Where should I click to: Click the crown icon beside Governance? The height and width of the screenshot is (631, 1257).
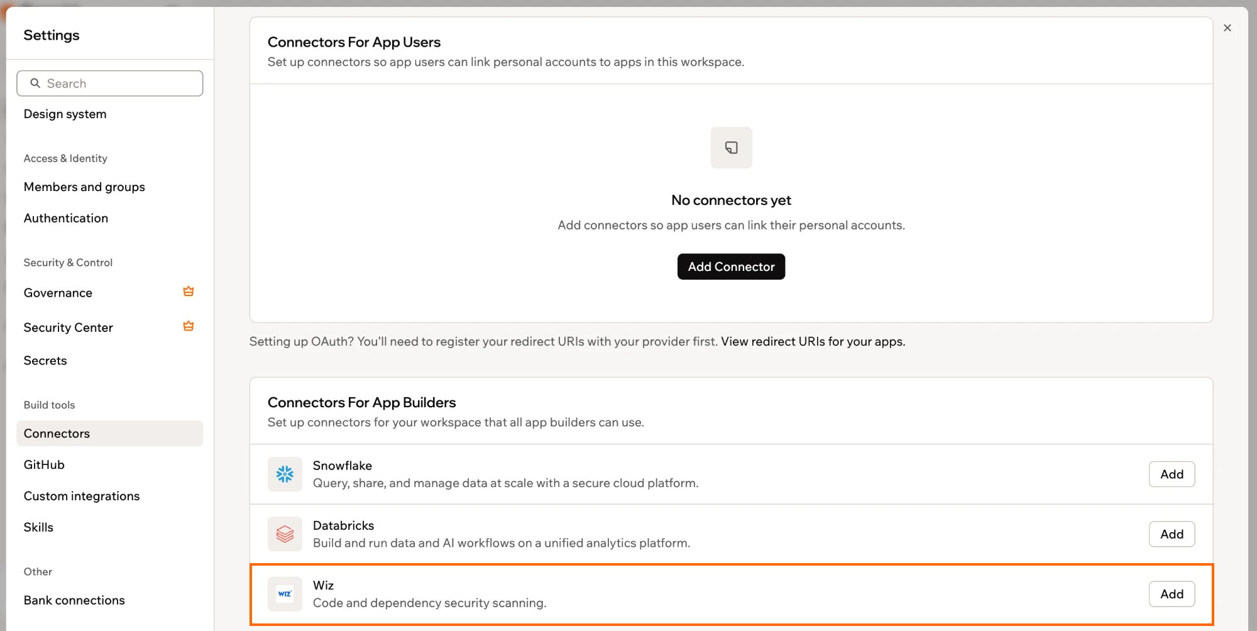pyautogui.click(x=189, y=292)
